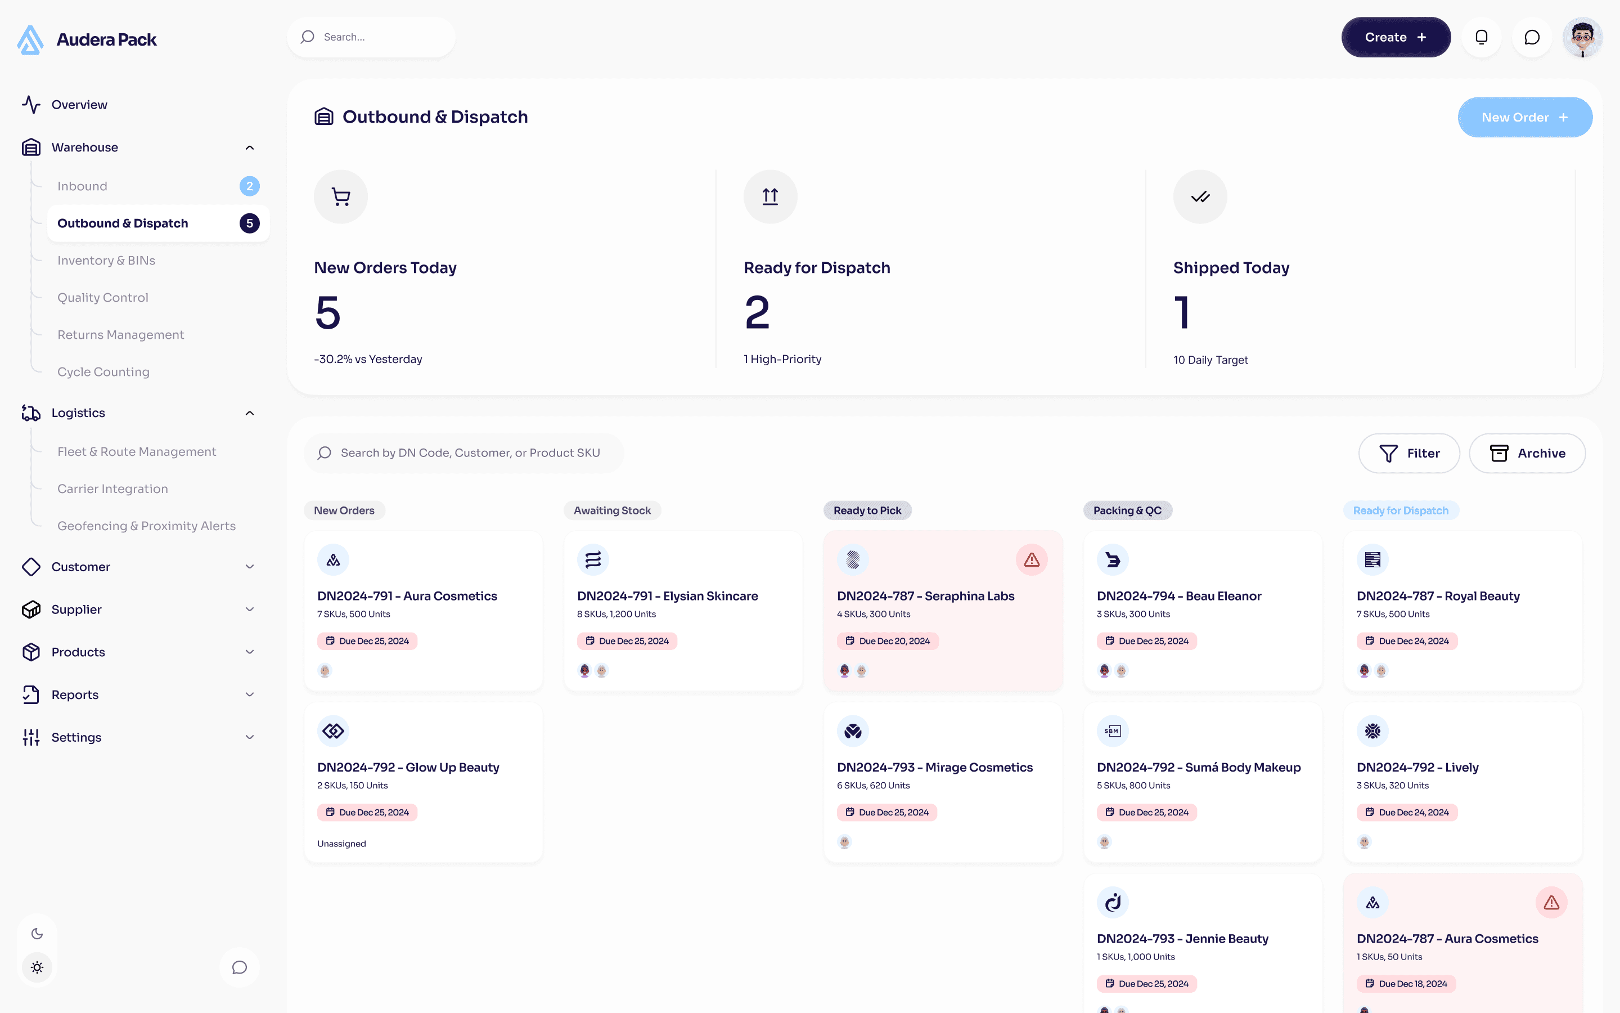Viewport: 1620px width, 1013px height.
Task: Click the New Order button
Action: click(x=1525, y=117)
